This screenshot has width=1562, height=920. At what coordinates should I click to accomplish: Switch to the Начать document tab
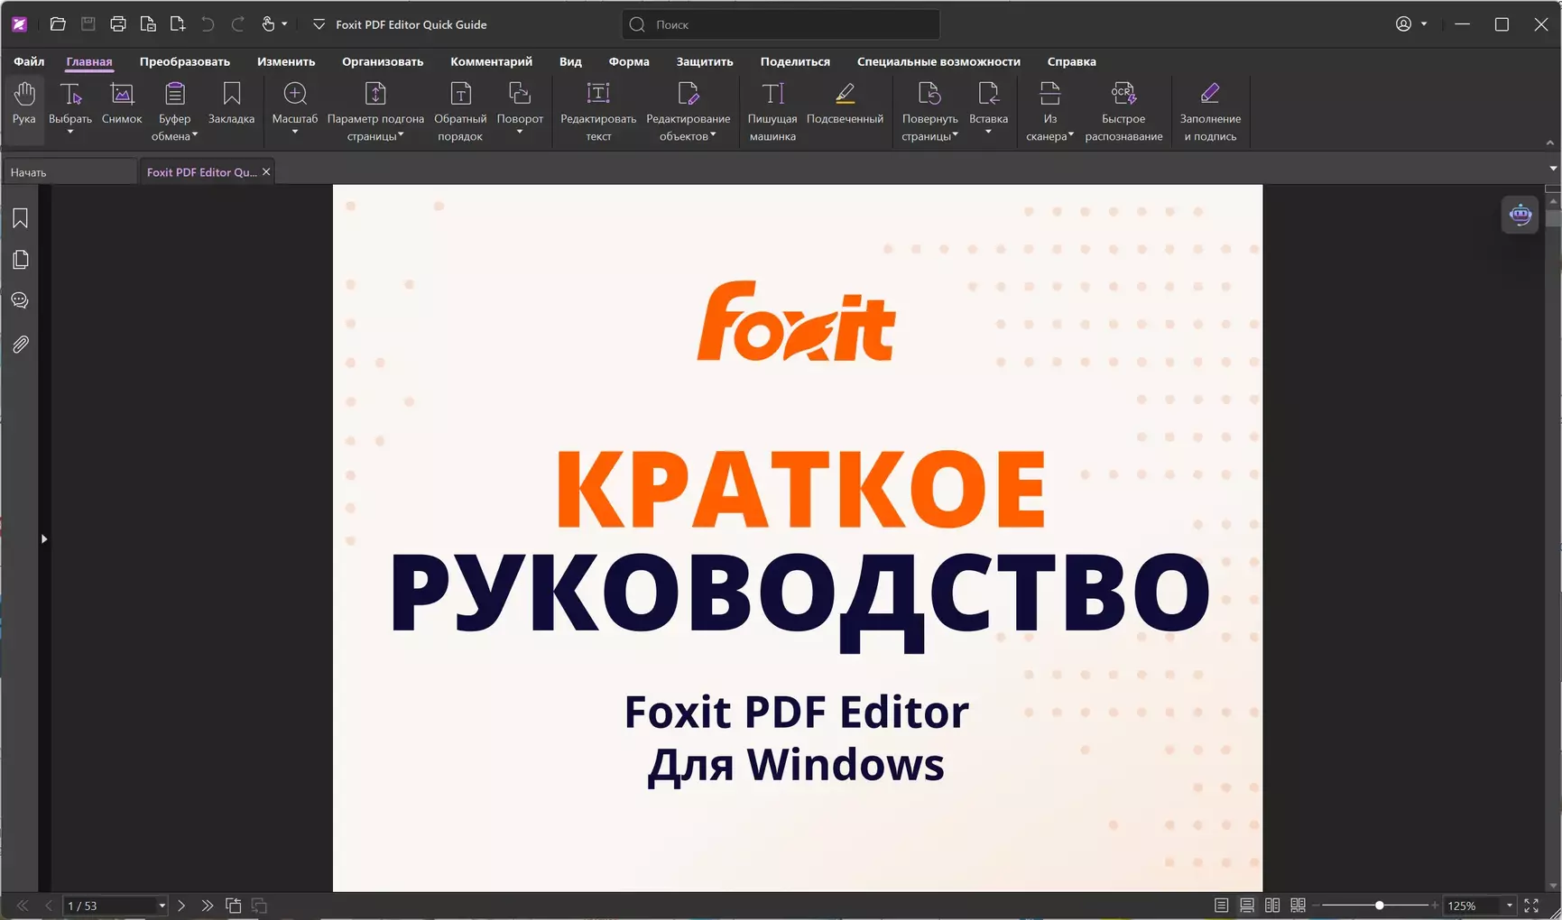click(69, 172)
